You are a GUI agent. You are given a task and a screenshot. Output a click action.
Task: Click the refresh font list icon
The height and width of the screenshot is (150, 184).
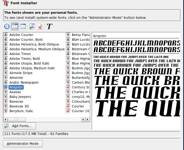tap(7, 26)
